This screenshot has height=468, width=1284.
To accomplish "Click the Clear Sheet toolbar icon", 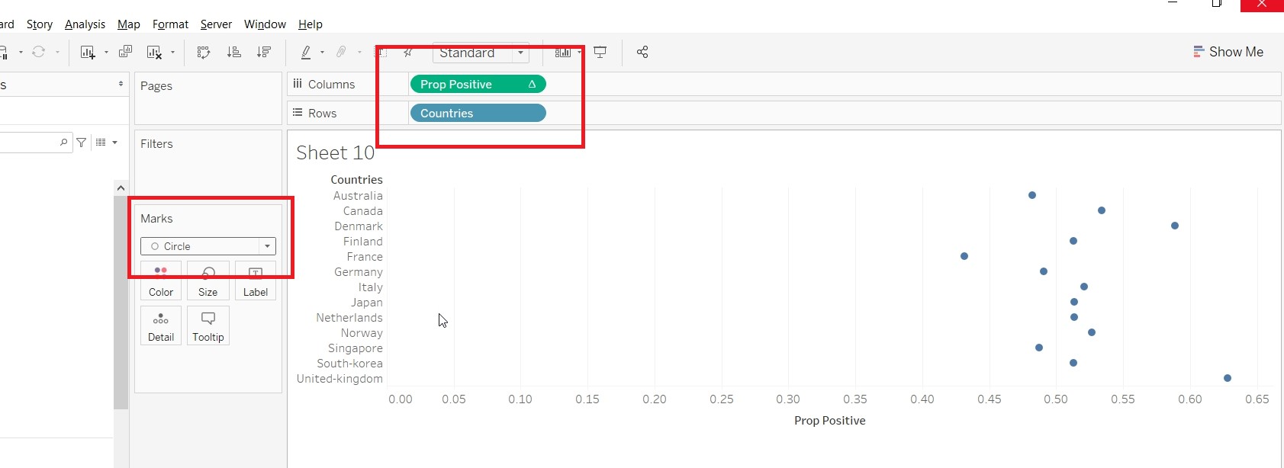I will pos(155,52).
